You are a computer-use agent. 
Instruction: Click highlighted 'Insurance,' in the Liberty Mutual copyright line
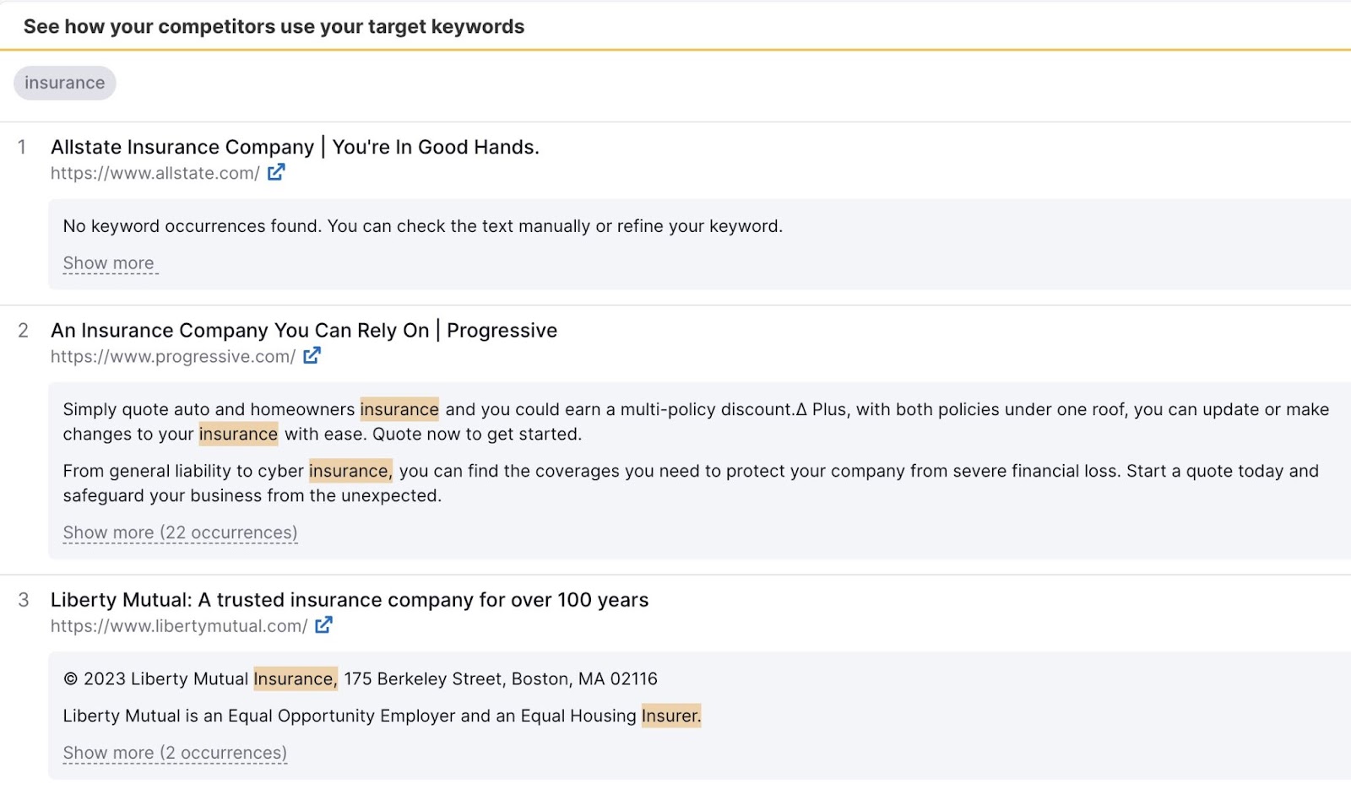coord(294,678)
